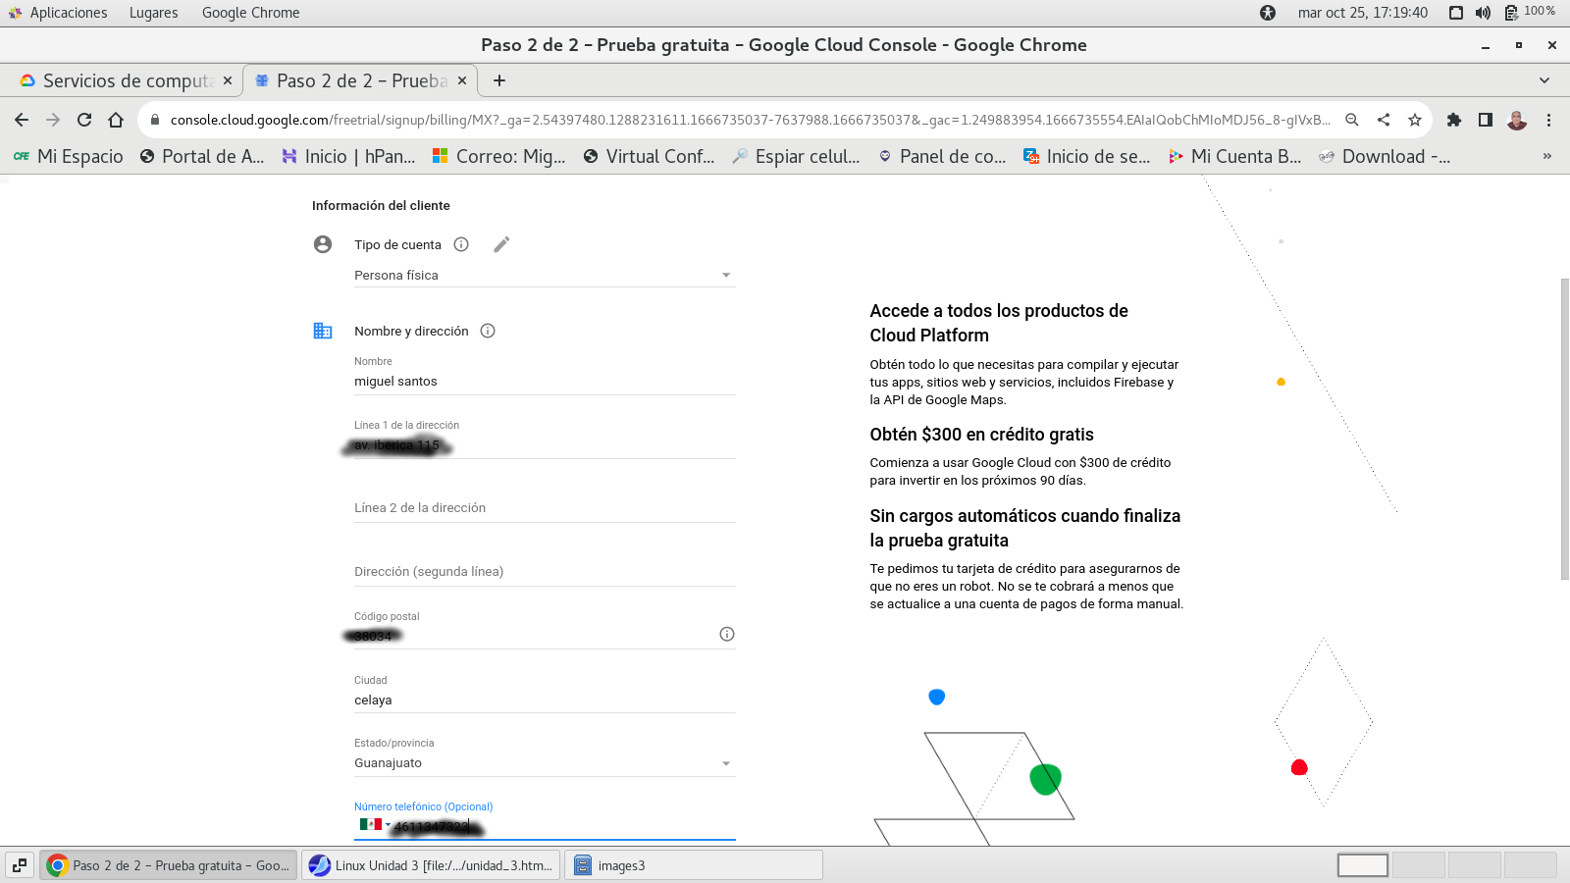Screen dimensions: 1570x883
Task: Switch to Servicios de computación tab
Action: [x=126, y=80]
